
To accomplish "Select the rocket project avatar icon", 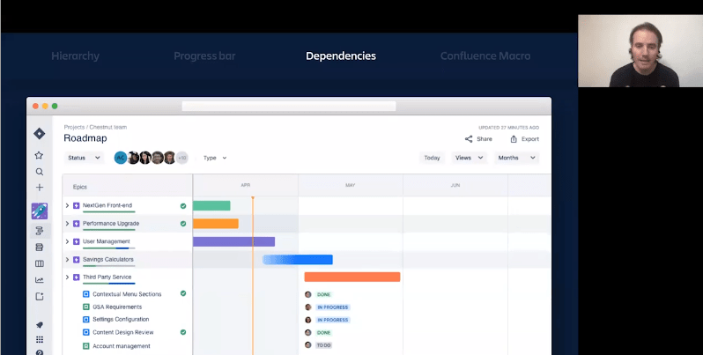I will tap(39, 211).
